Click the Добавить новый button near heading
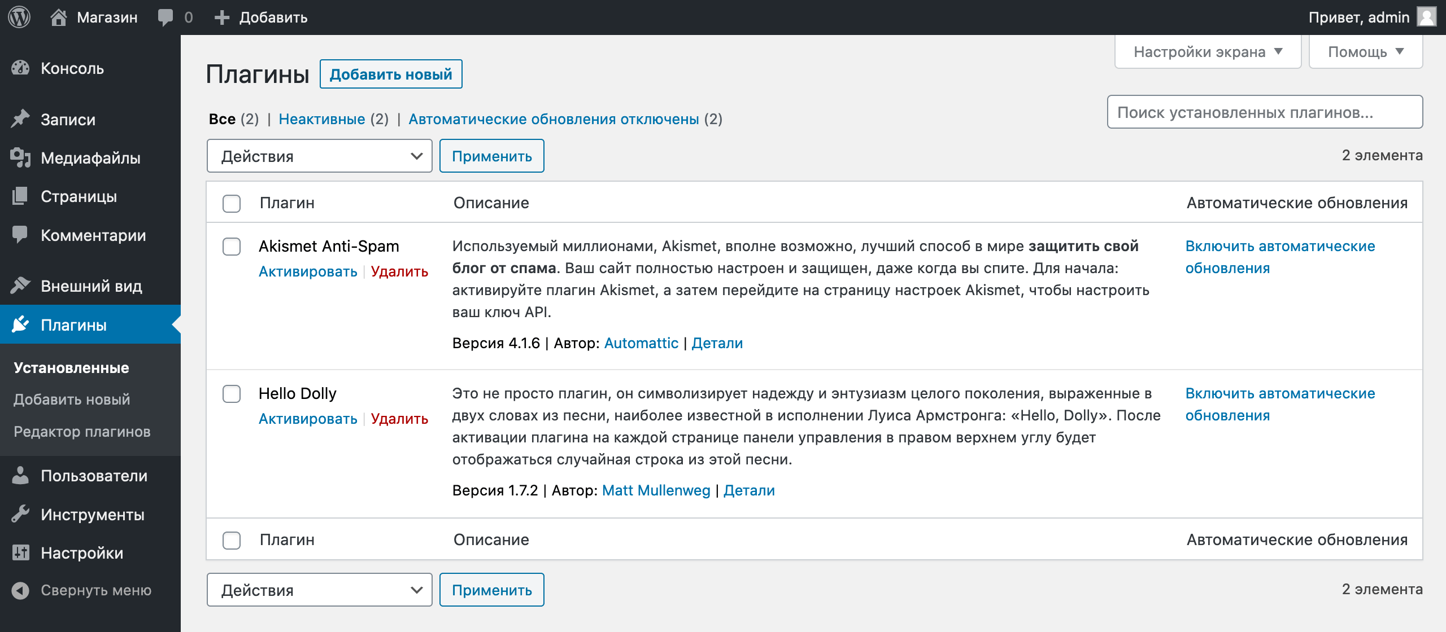The width and height of the screenshot is (1446, 632). pos(391,74)
